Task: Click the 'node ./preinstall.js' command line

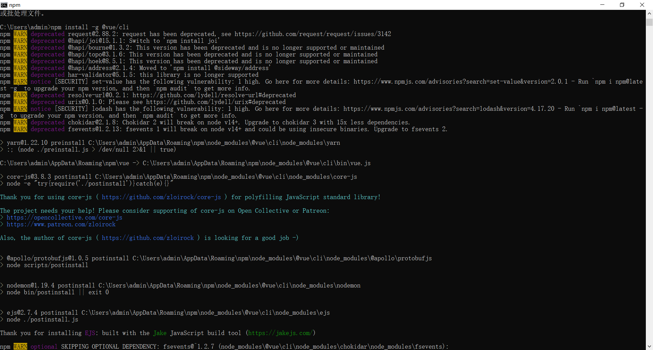Action: point(88,150)
